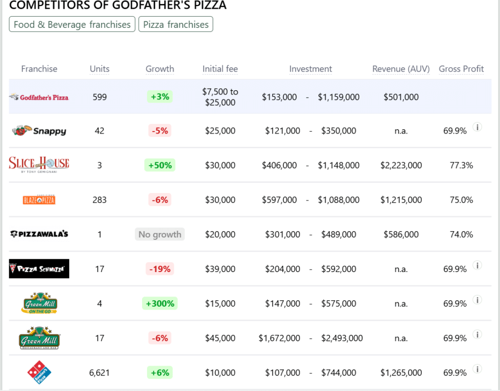This screenshot has height=391, width=500.
Task: Click info icon in Pizza Schmizza row
Action: point(478,265)
